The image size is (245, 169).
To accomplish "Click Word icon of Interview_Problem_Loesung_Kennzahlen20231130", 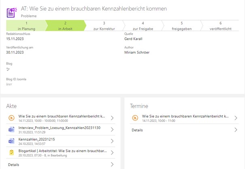I will pos(11,129).
